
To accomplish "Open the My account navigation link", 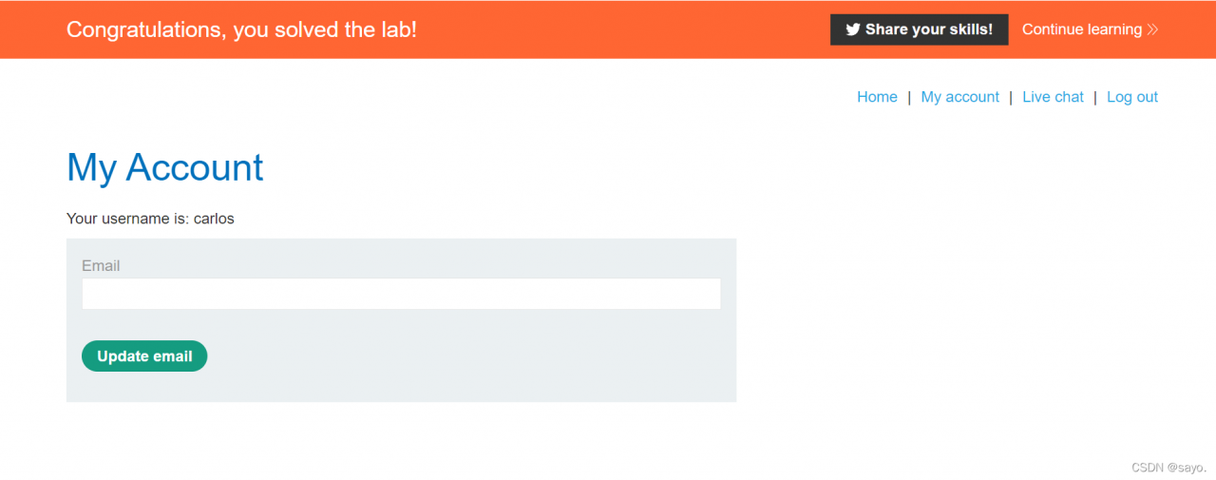I will click(x=959, y=97).
